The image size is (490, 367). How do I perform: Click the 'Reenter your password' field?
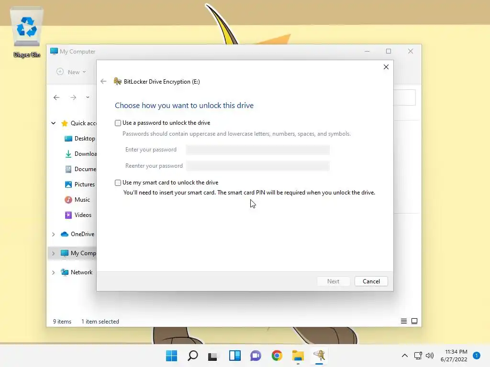point(258,166)
